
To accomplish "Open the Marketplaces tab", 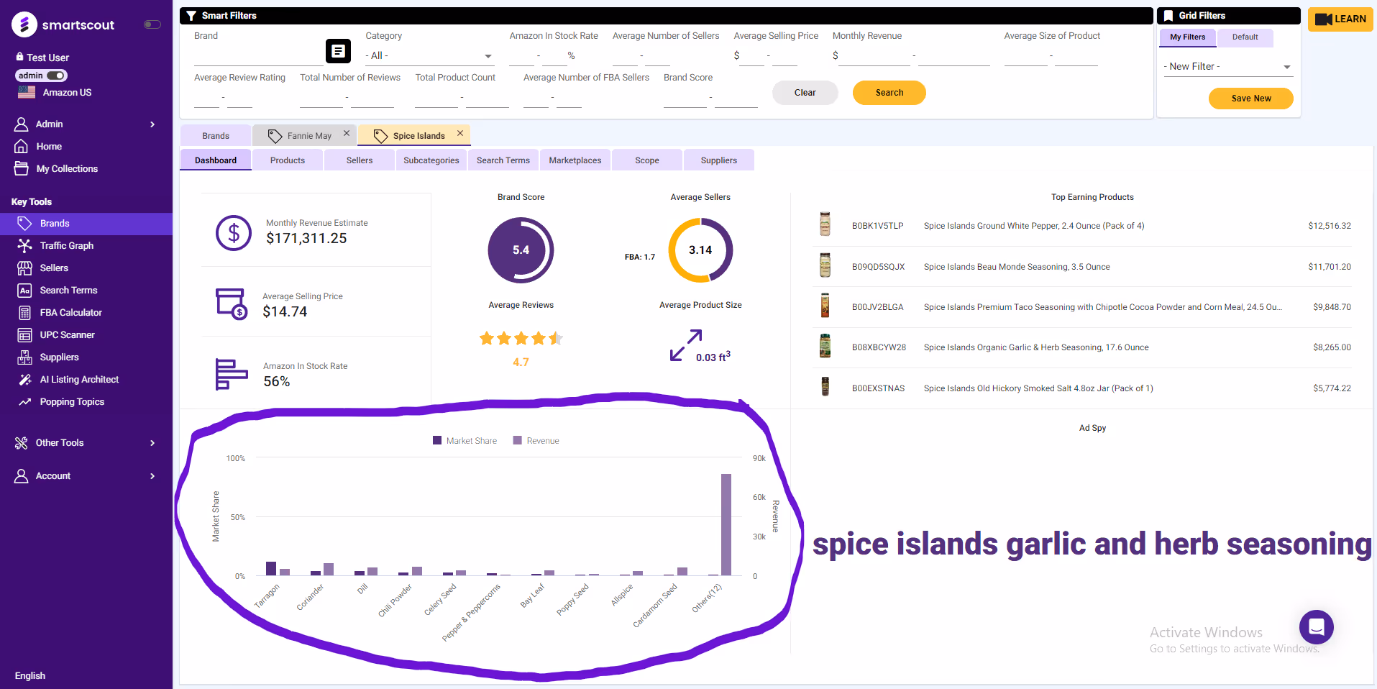I will coord(575,160).
